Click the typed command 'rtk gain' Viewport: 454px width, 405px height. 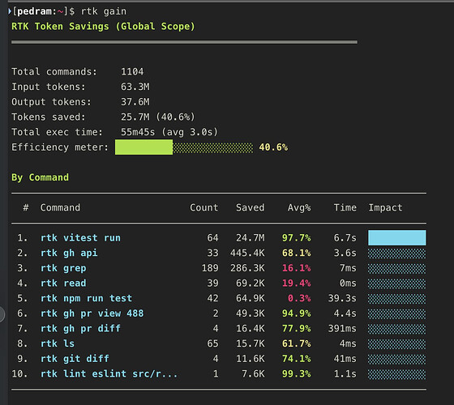pyautogui.click(x=104, y=11)
